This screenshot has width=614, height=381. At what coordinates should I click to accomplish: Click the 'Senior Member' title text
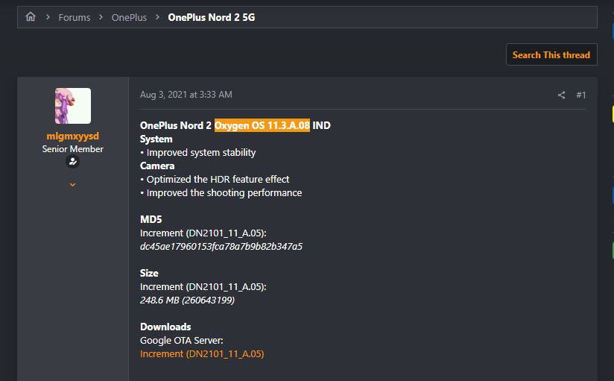point(73,149)
